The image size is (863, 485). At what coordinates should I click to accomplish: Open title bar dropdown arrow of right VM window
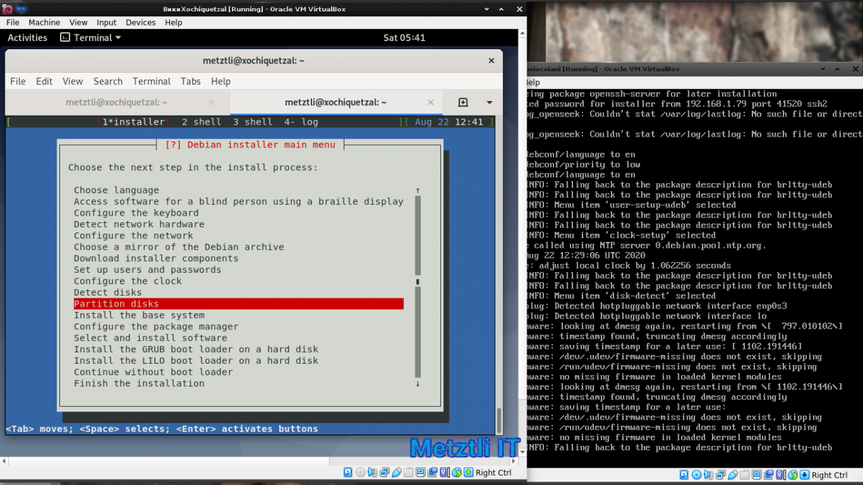(x=823, y=69)
